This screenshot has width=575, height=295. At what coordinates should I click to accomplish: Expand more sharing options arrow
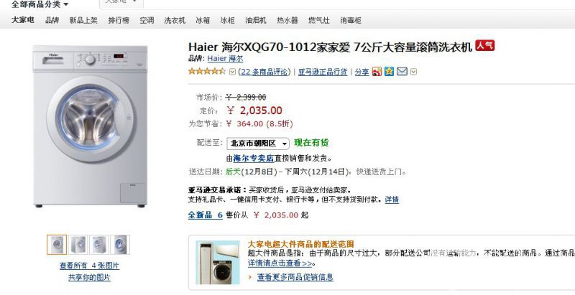(x=414, y=72)
